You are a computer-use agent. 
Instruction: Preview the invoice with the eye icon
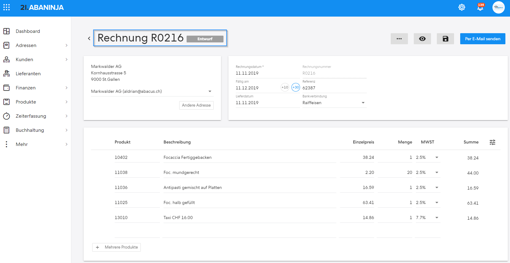[422, 39]
